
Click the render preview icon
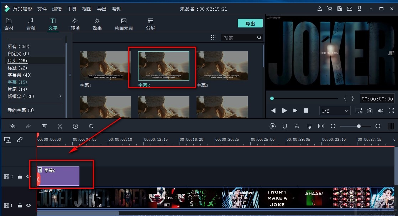tap(273, 126)
